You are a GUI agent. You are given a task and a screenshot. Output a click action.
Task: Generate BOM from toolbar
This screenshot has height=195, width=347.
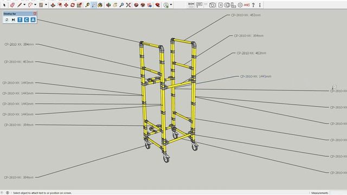pyautogui.click(x=191, y=5)
